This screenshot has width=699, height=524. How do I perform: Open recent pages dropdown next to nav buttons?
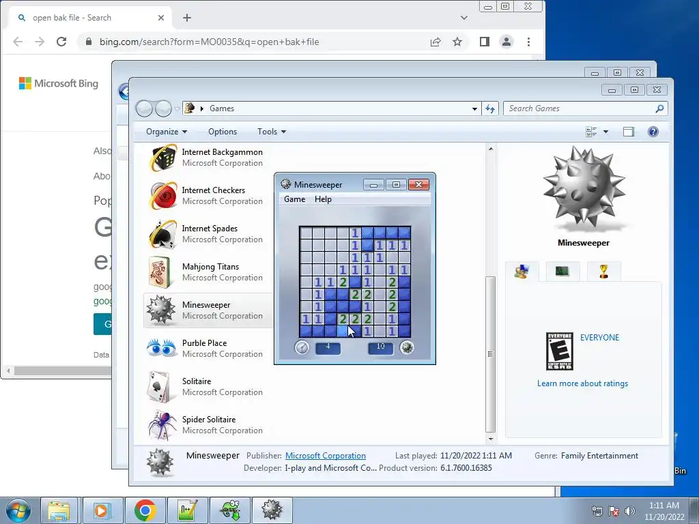pos(177,108)
